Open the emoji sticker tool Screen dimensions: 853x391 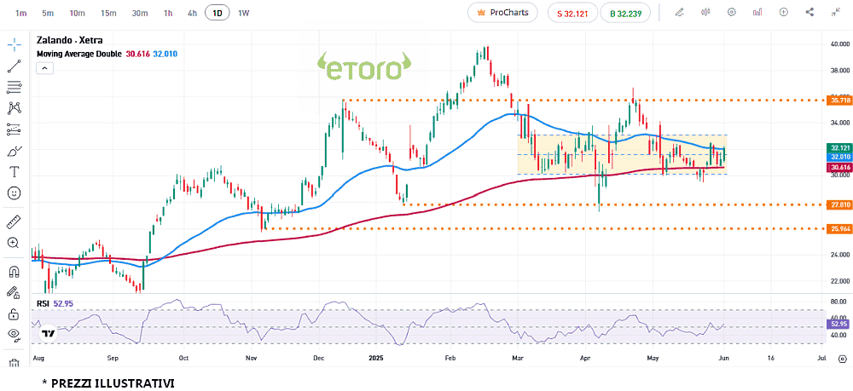[x=15, y=193]
